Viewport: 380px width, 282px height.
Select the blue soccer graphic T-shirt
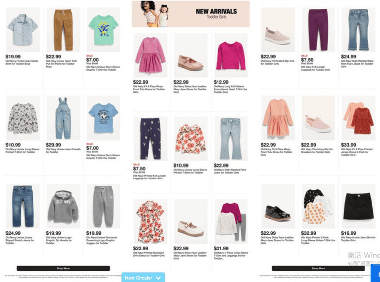[x=103, y=118]
